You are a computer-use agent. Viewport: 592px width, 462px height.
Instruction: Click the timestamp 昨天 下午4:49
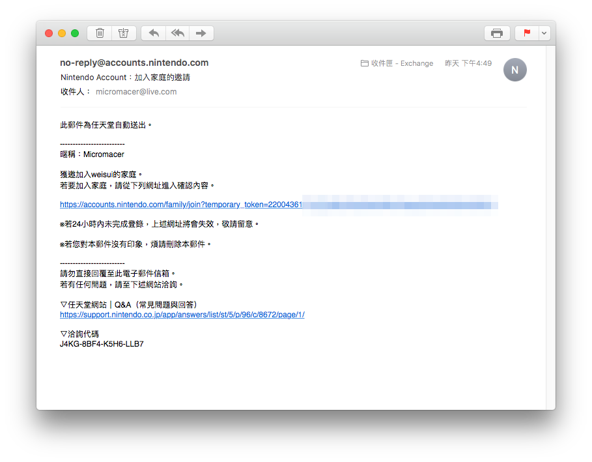click(x=468, y=63)
